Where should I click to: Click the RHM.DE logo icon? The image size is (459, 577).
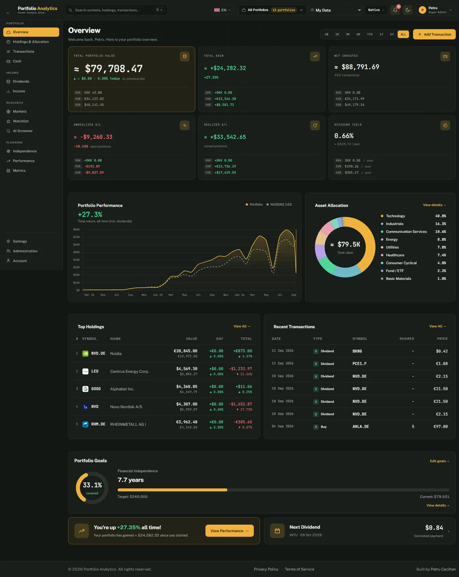pos(85,424)
